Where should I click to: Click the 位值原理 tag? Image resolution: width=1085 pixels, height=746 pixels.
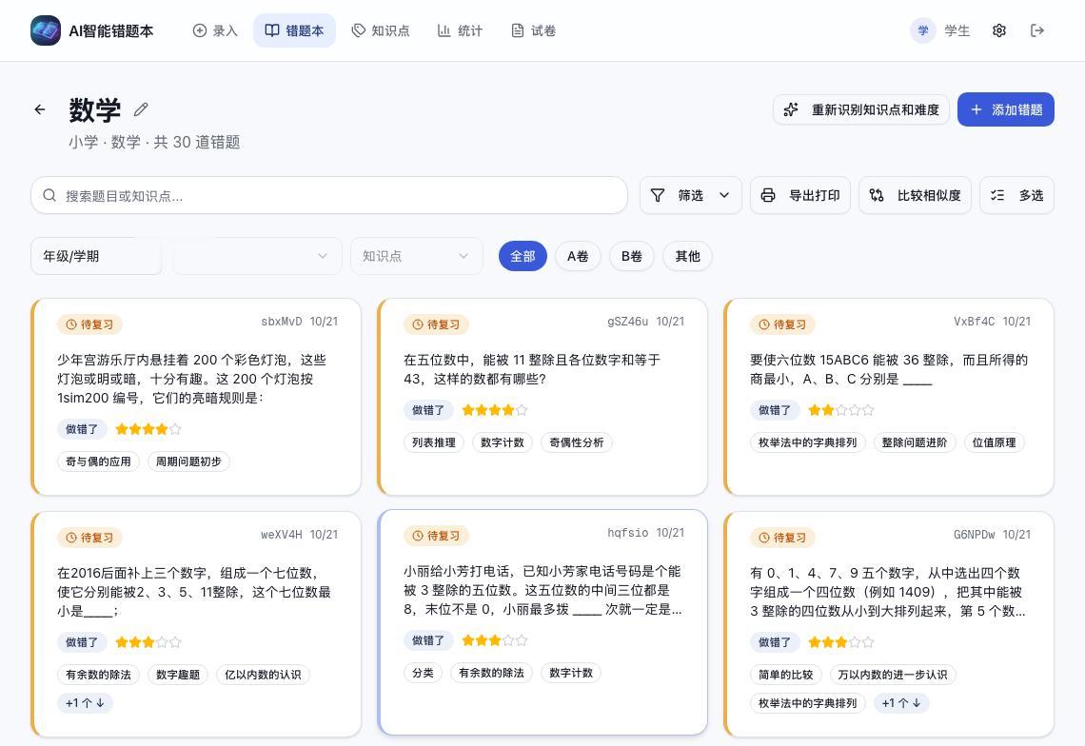click(995, 442)
